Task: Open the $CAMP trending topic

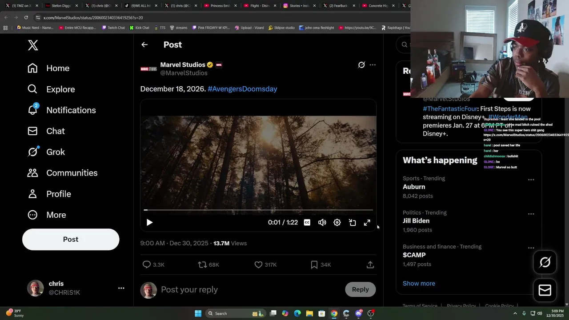Action: click(414, 255)
